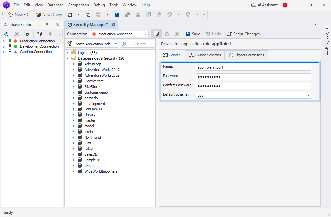This screenshot has height=217, width=331.
Task: Add a new connection in Database Explorer
Action: (39, 34)
